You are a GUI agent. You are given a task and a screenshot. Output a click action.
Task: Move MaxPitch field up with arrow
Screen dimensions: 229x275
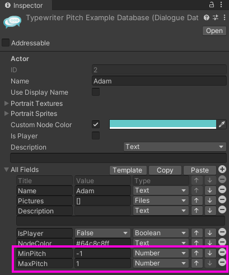[197, 263]
